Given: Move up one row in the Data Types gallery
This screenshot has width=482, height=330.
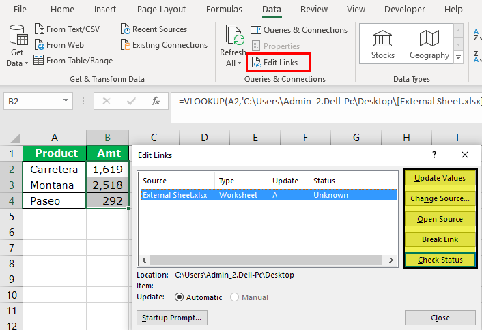Looking at the screenshot, I should click(x=458, y=31).
